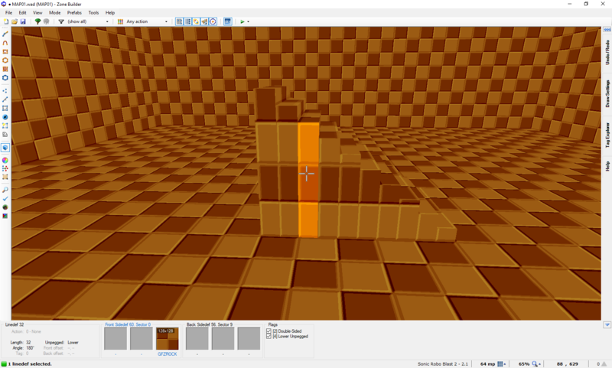Open the Tag Explorer side panel
Image resolution: width=612 pixels, height=368 pixels.
tap(607, 135)
